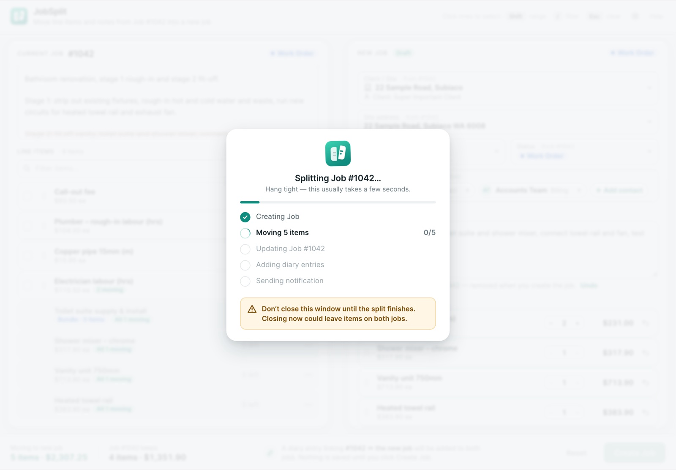Click the Work Order tag on current job
This screenshot has width=676, height=470.
coord(292,53)
